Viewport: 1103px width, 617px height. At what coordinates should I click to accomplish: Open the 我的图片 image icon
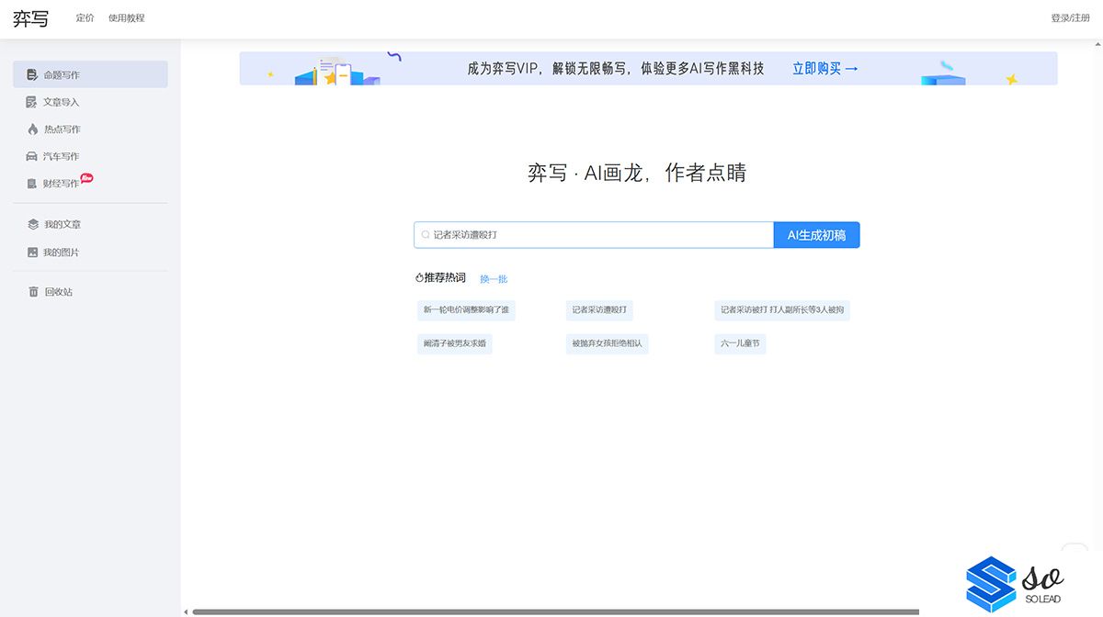coord(33,252)
